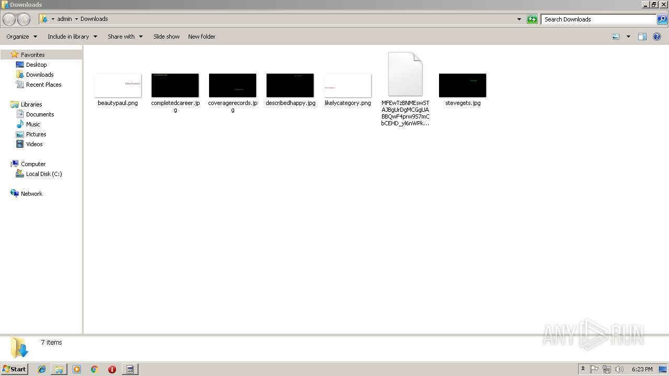669x376 pixels.
Task: Open Include in library menu
Action: pos(72,37)
